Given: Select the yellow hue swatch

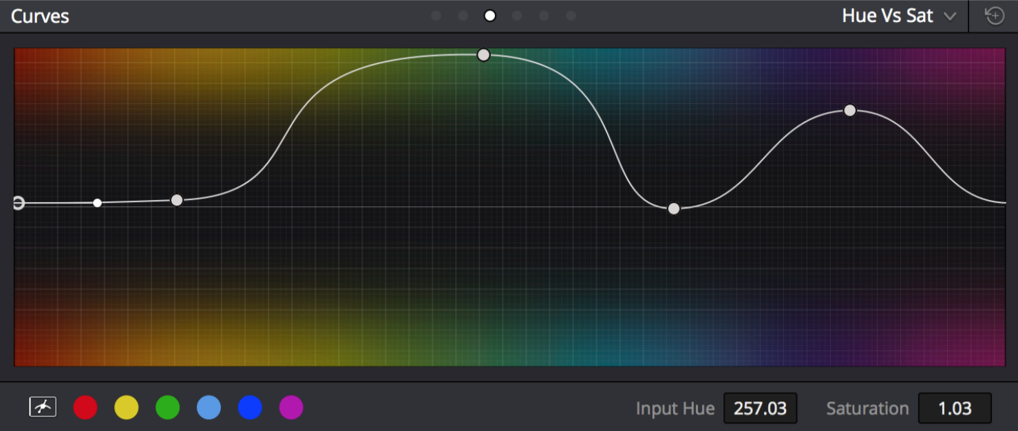Looking at the screenshot, I should click(x=127, y=408).
